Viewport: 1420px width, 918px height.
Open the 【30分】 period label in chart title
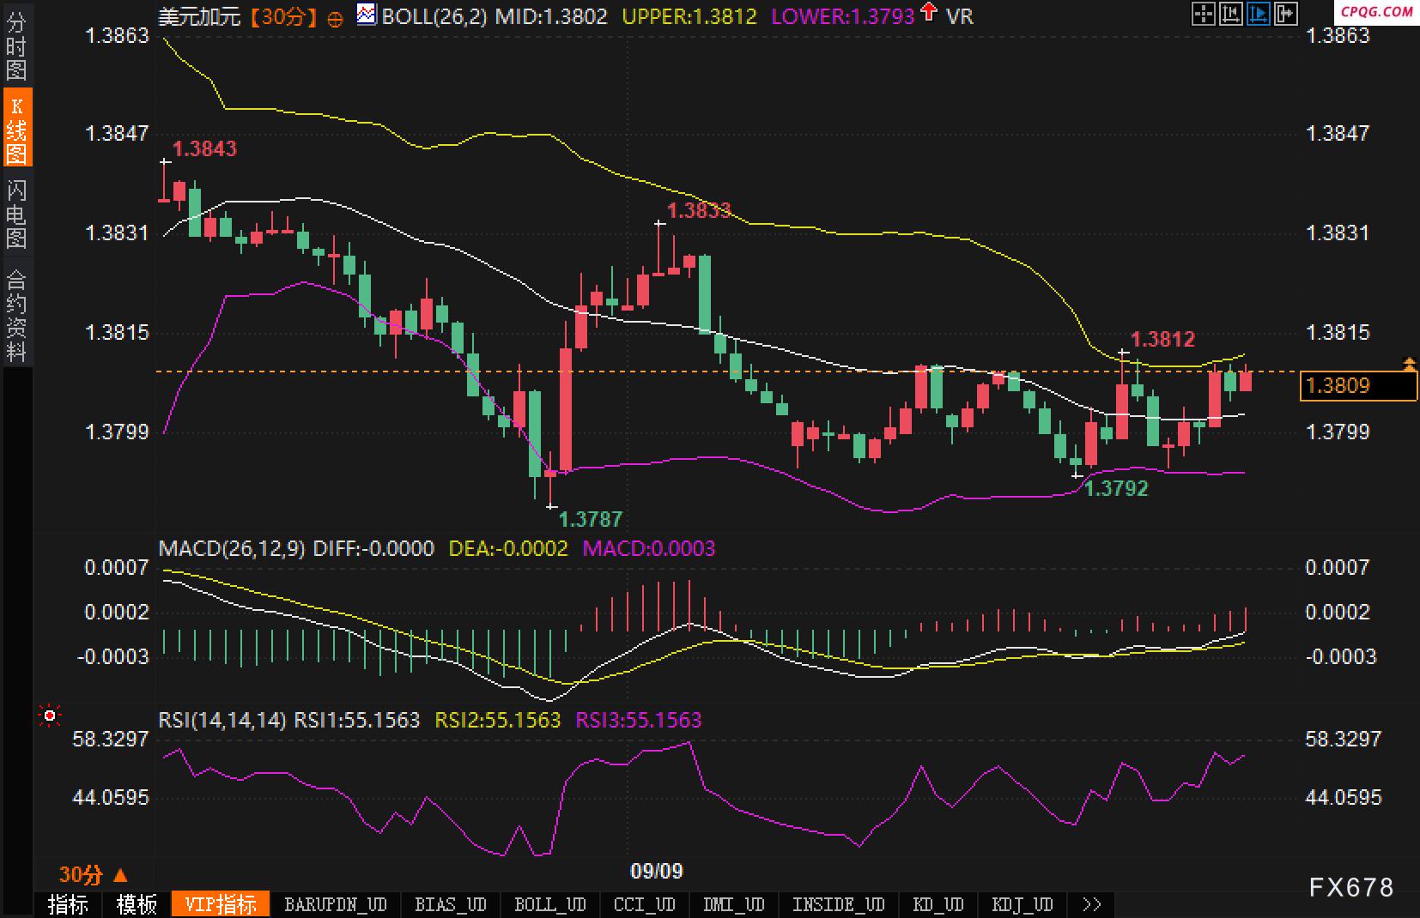(x=282, y=16)
